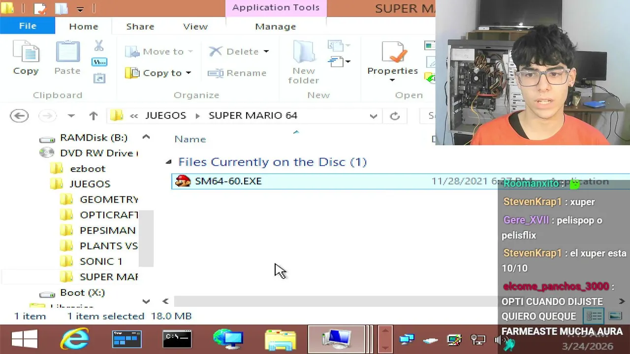The width and height of the screenshot is (630, 354).
Task: Switch to the Home ribbon tab
Action: tap(83, 27)
